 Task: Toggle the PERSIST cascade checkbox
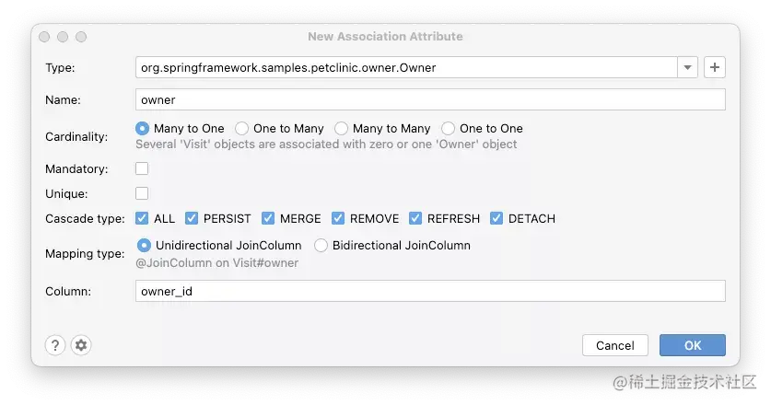[x=193, y=218]
